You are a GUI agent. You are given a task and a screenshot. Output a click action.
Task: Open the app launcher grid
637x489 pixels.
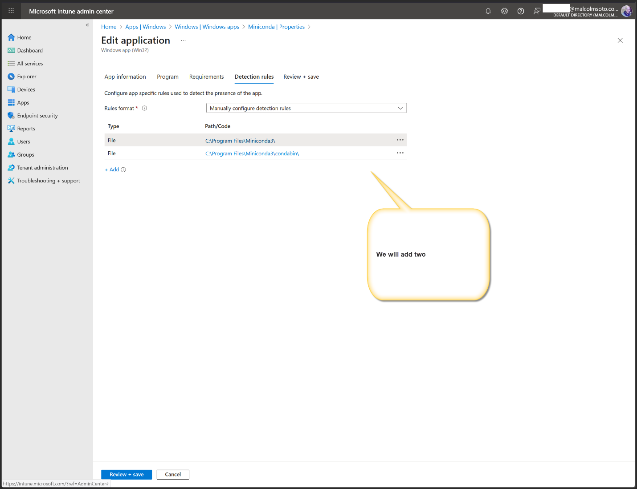11,10
